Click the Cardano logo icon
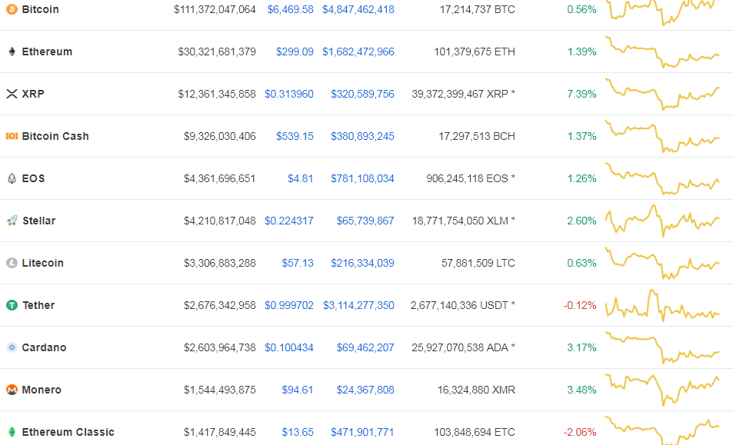 [12, 347]
